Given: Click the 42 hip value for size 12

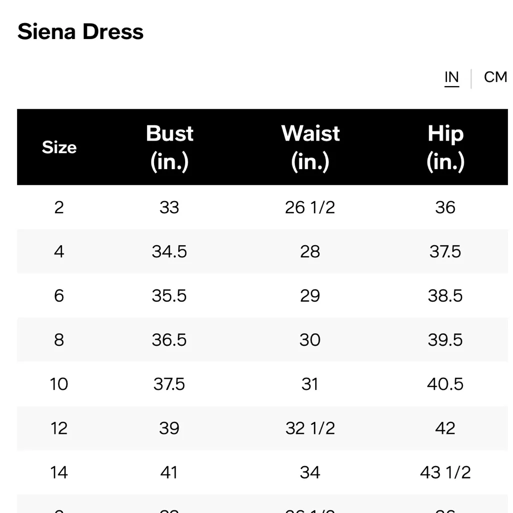Looking at the screenshot, I should coord(445,428).
